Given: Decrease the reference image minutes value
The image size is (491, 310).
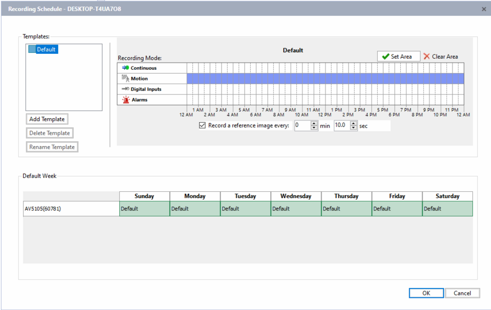Looking at the screenshot, I should click(314, 128).
